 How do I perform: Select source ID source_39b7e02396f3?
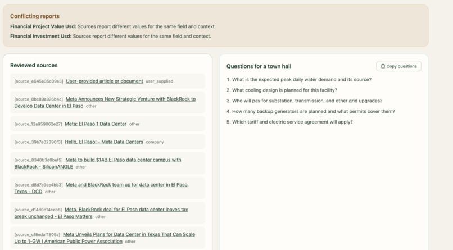pos(38,142)
